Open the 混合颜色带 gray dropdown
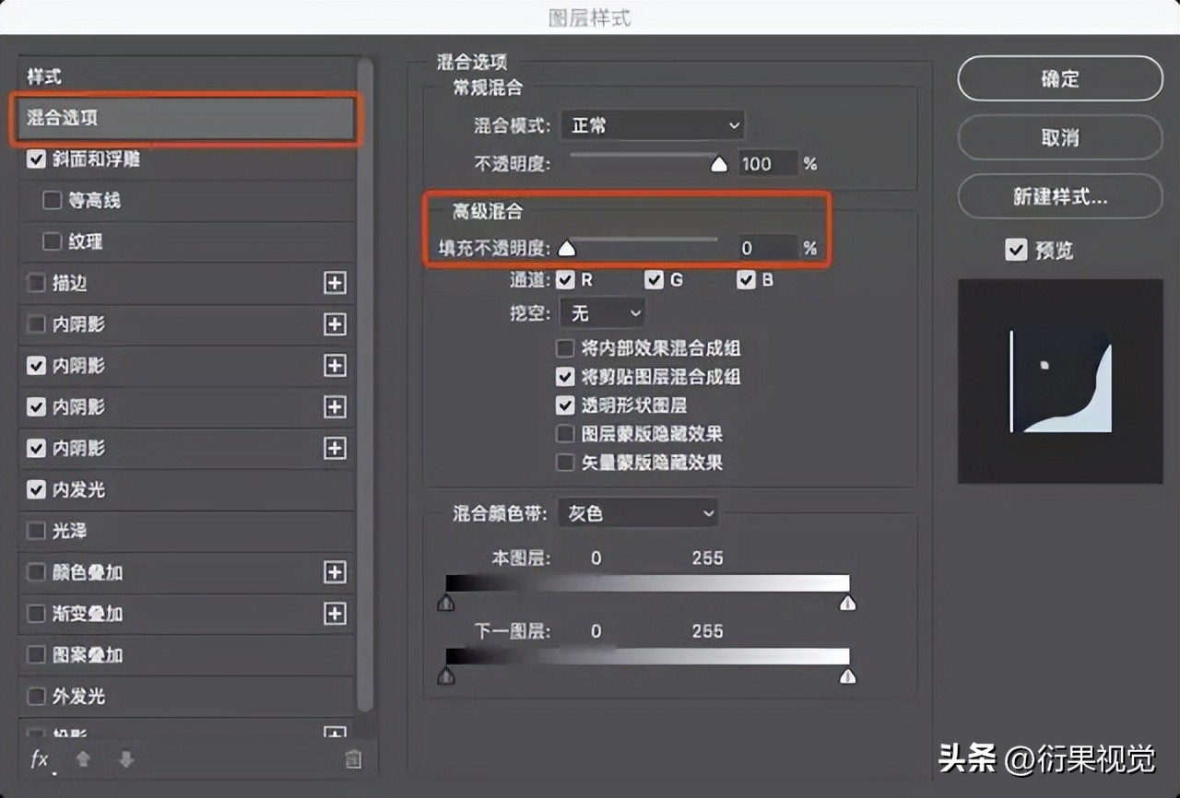Screen dimensions: 1180x798 (x=638, y=513)
